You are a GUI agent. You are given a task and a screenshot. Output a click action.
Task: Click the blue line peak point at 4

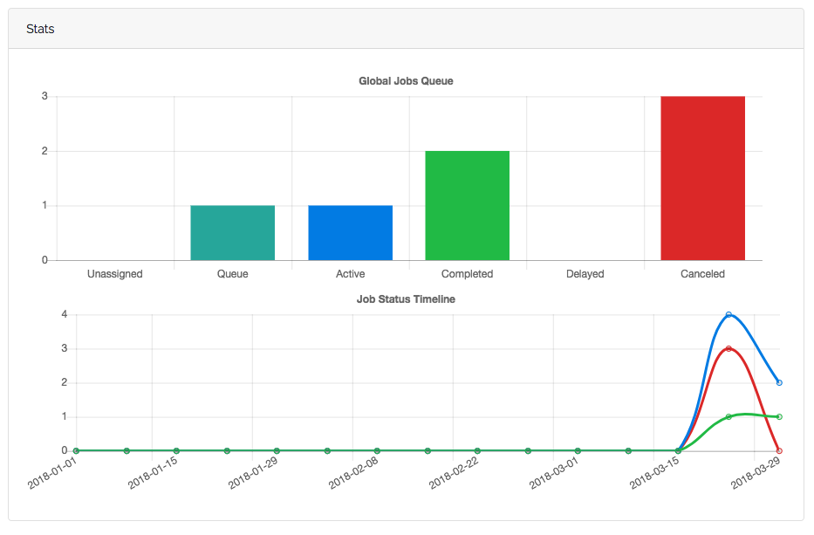pyautogui.click(x=728, y=315)
